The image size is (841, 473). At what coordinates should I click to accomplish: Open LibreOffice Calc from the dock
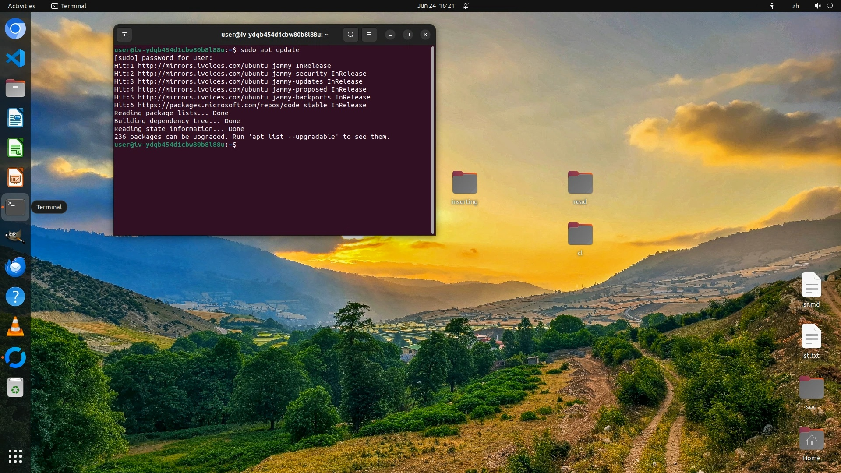[15, 148]
